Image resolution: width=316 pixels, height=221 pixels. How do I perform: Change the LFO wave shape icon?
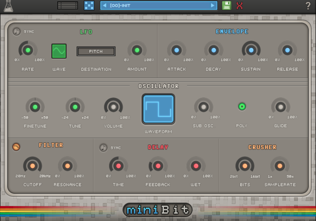pyautogui.click(x=59, y=51)
